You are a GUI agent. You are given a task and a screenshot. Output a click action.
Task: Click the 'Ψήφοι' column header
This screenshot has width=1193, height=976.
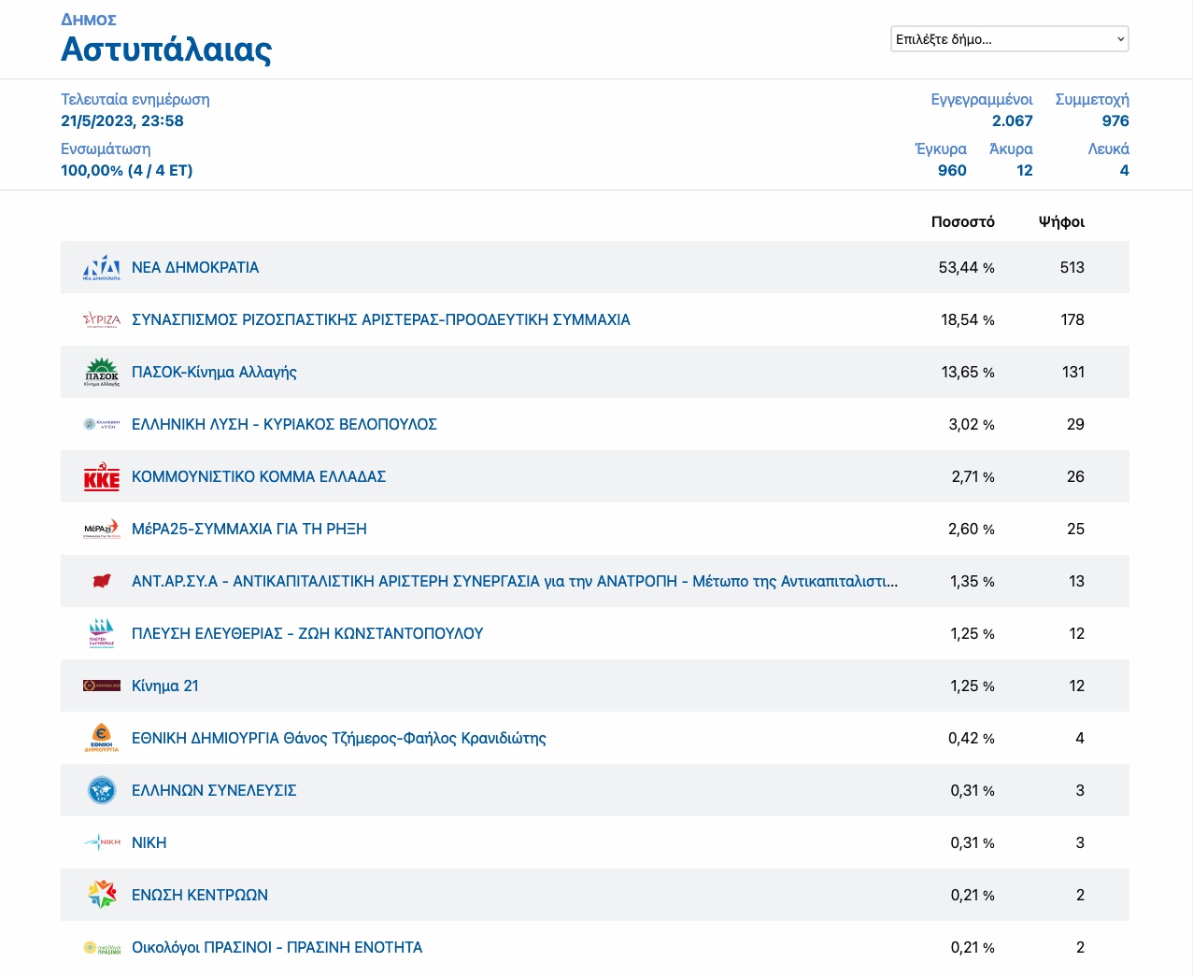tap(1061, 221)
